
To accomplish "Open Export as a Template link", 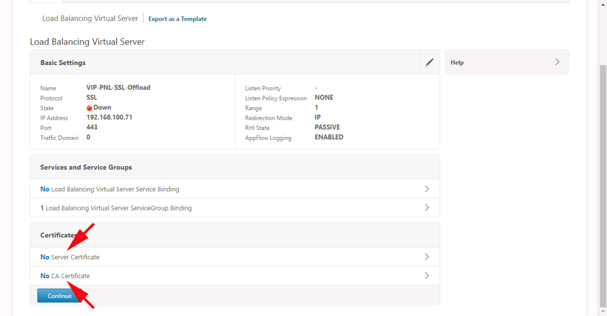I will point(178,19).
